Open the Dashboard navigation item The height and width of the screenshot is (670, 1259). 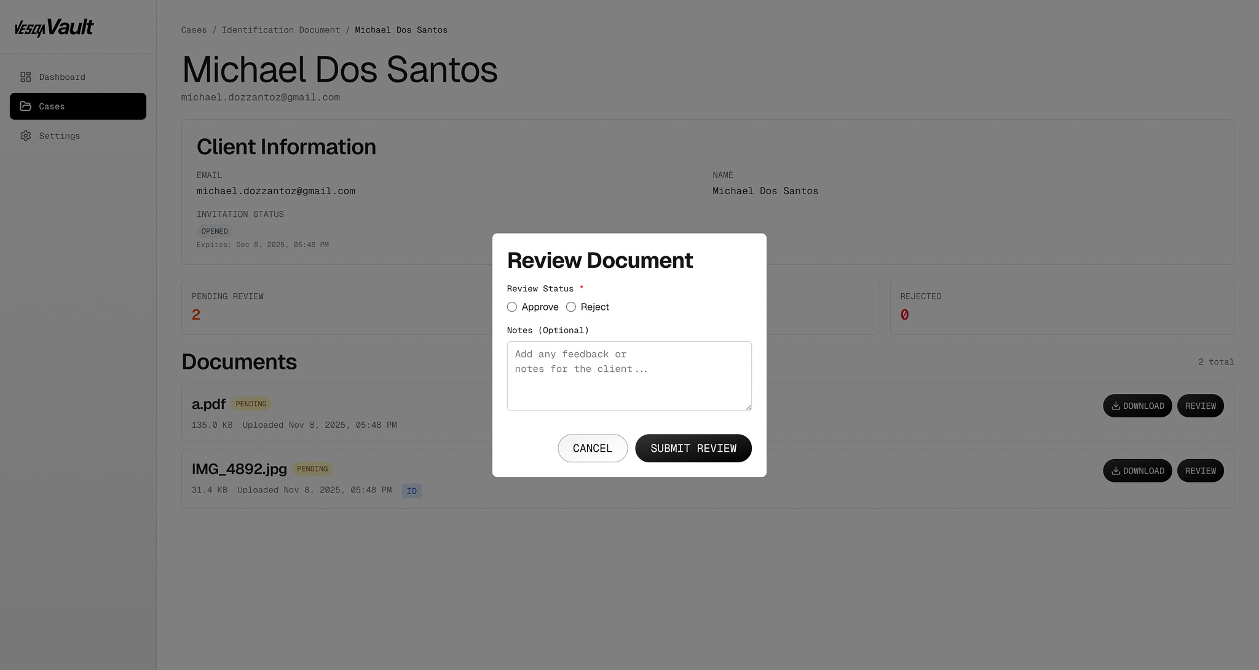(61, 76)
